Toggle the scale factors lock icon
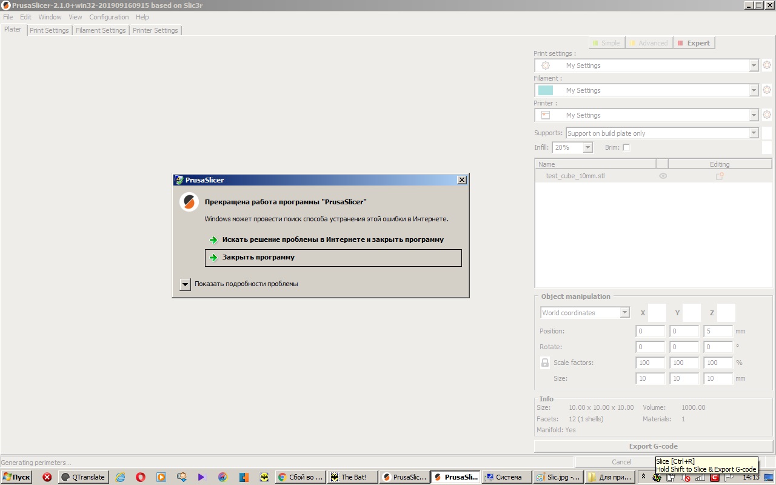 click(545, 363)
